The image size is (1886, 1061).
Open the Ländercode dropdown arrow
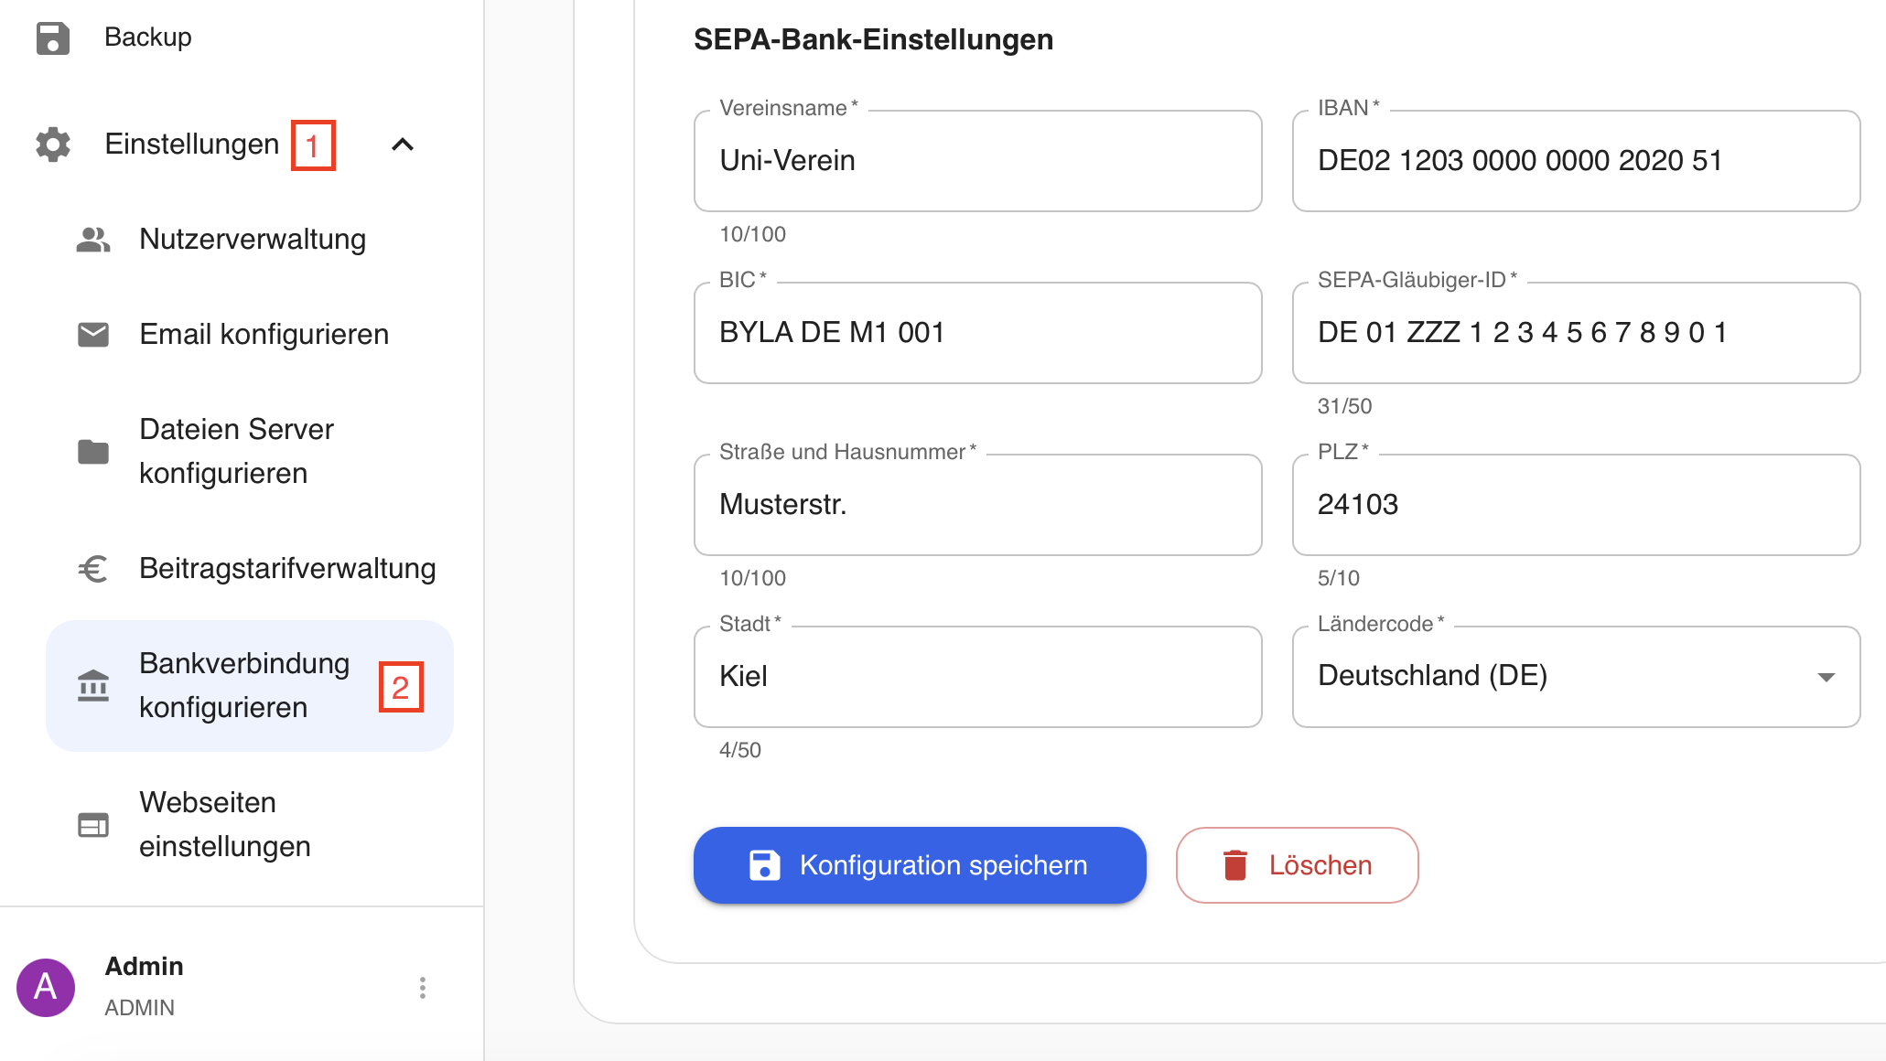point(1827,677)
